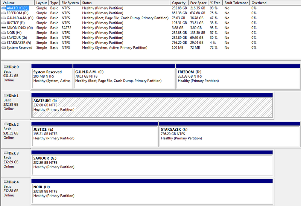Select the Disk 1 drive icon
Image resolution: width=301 pixels, height=206 pixels.
click(x=6, y=96)
